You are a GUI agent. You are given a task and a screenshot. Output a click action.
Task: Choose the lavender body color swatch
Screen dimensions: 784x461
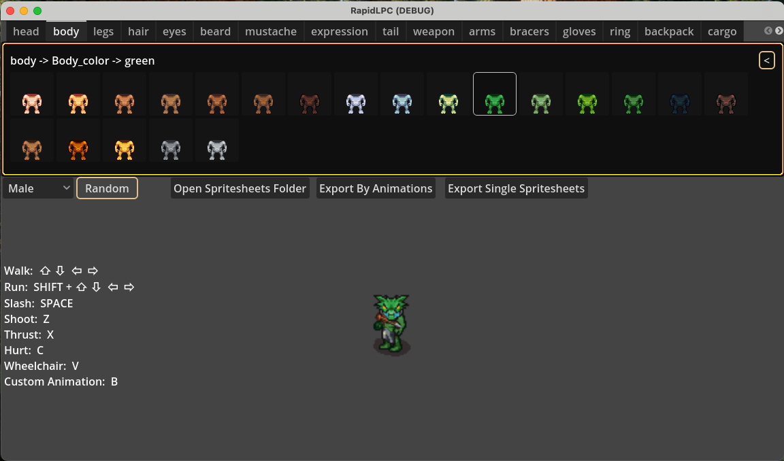tap(355, 94)
